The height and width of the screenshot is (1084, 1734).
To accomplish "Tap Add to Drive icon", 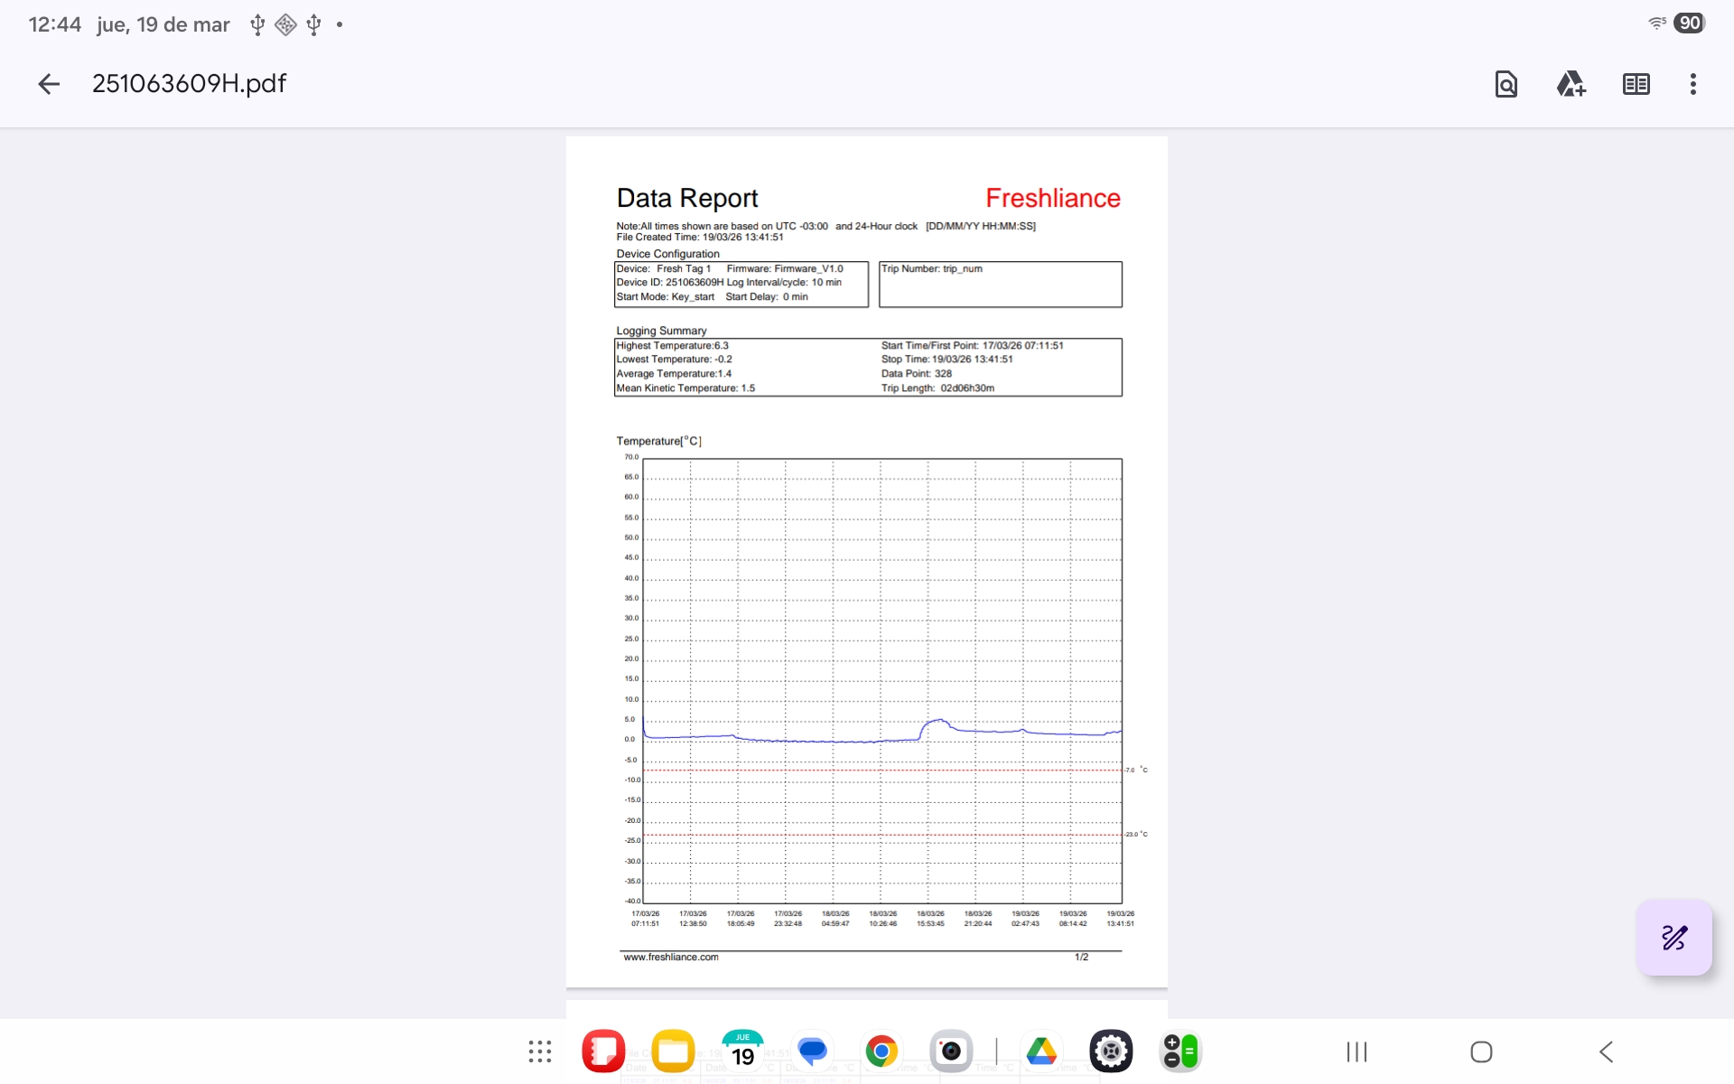I will [x=1571, y=84].
